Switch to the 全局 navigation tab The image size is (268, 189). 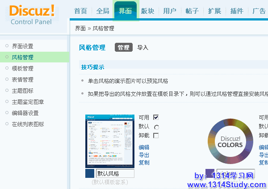(103, 11)
